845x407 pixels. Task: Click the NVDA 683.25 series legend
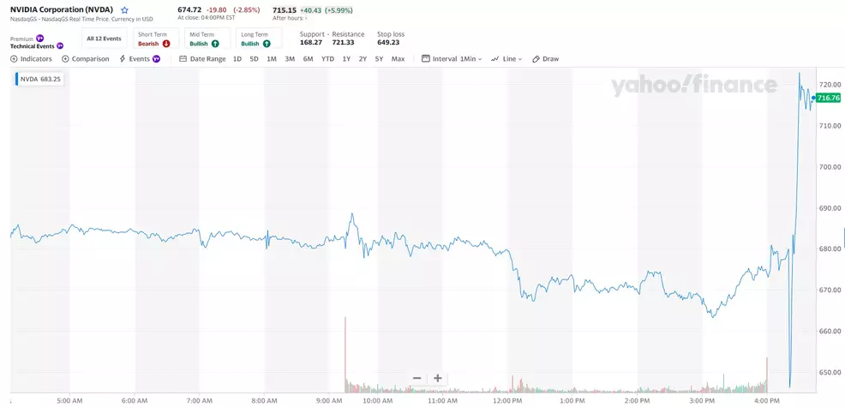coord(40,79)
